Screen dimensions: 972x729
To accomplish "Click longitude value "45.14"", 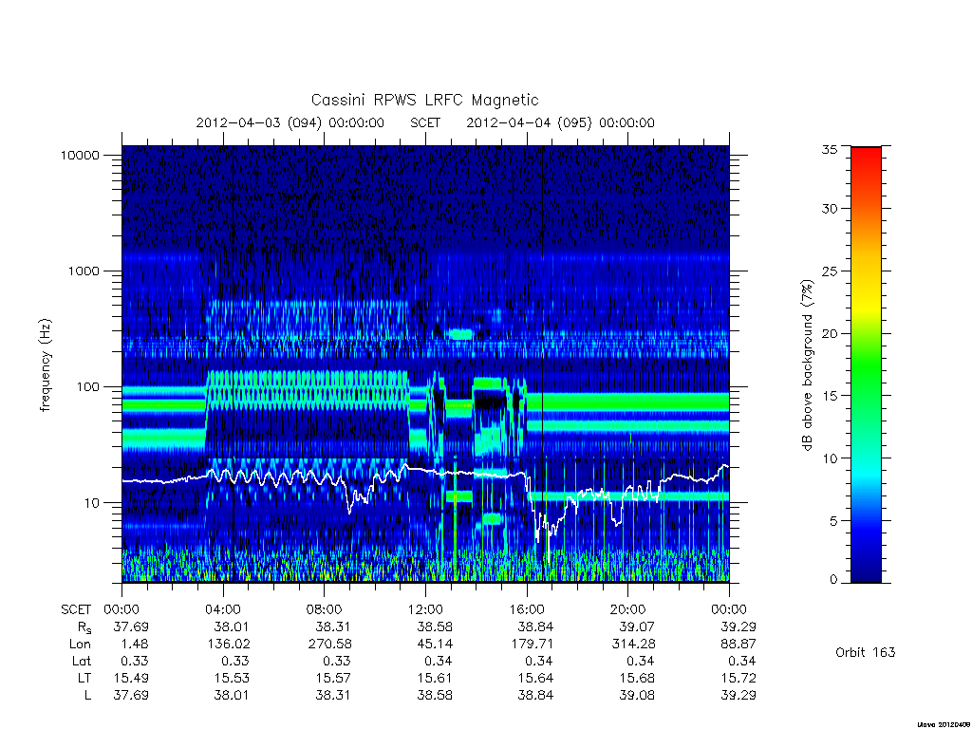I will pos(435,645).
